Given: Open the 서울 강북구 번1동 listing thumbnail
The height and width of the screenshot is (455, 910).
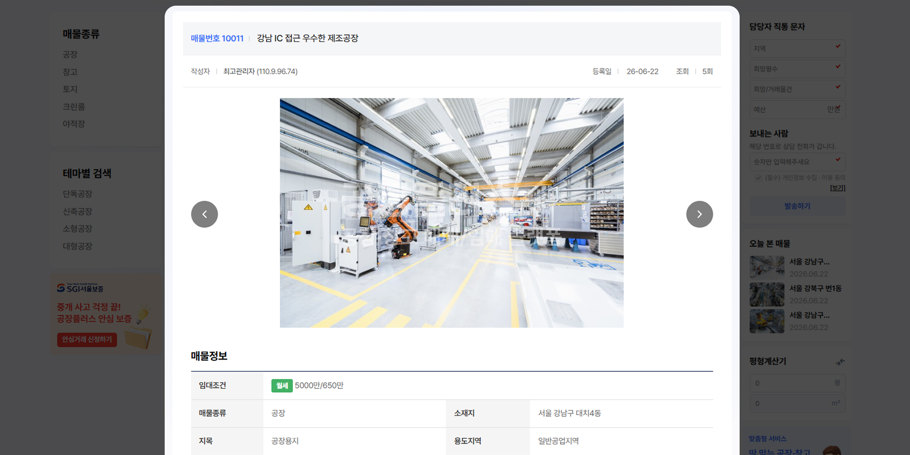Looking at the screenshot, I should point(767,294).
